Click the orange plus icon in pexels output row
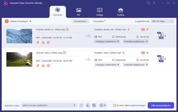 [147, 29]
